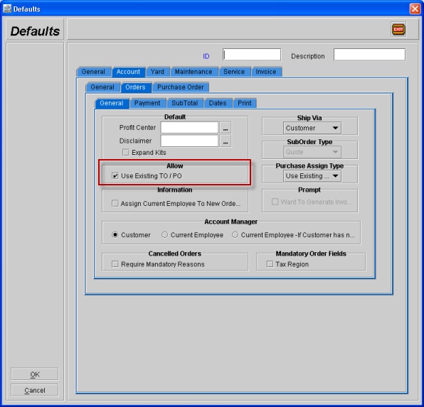Open Purchase Assign Type dropdown

[312, 176]
